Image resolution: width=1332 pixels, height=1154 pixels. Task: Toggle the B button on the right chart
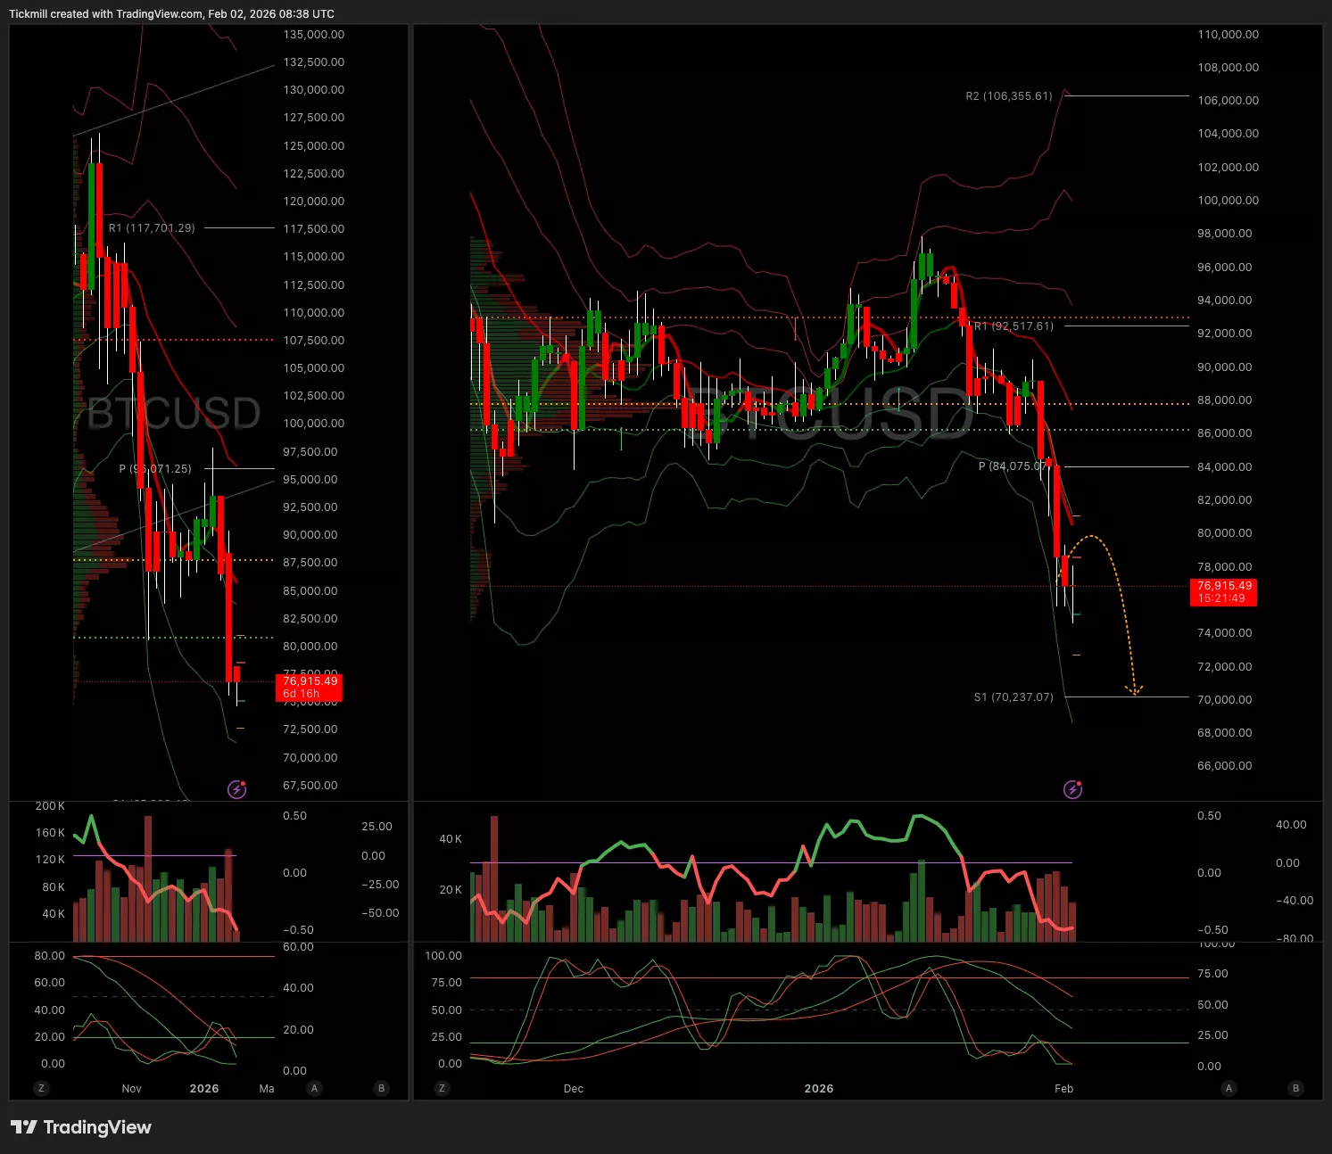click(1295, 1088)
